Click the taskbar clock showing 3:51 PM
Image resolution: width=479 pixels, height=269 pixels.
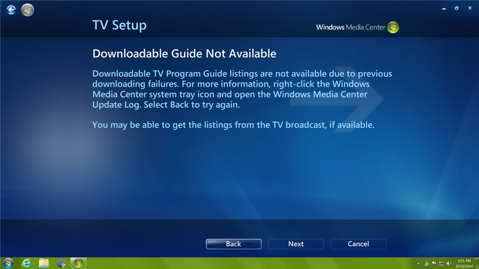point(464,263)
